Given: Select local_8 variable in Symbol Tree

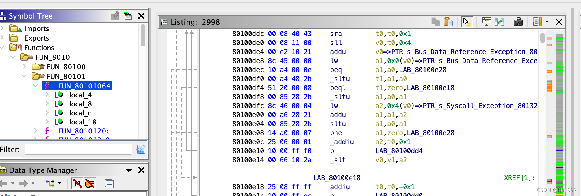Looking at the screenshot, I should click(x=81, y=104).
